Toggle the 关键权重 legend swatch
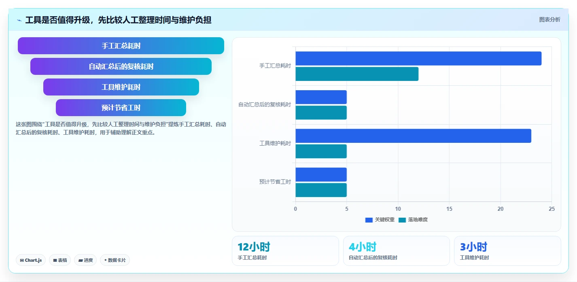Image resolution: width=577 pixels, height=282 pixels. tap(369, 220)
